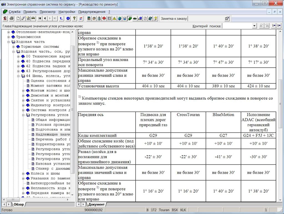Click the Заметка к заказу input field
Screen dimensions: 284x214
click(206, 19)
